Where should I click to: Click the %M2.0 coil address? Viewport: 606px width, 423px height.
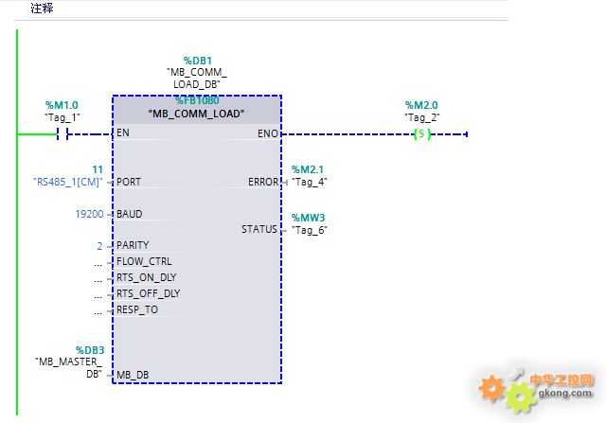(421, 105)
